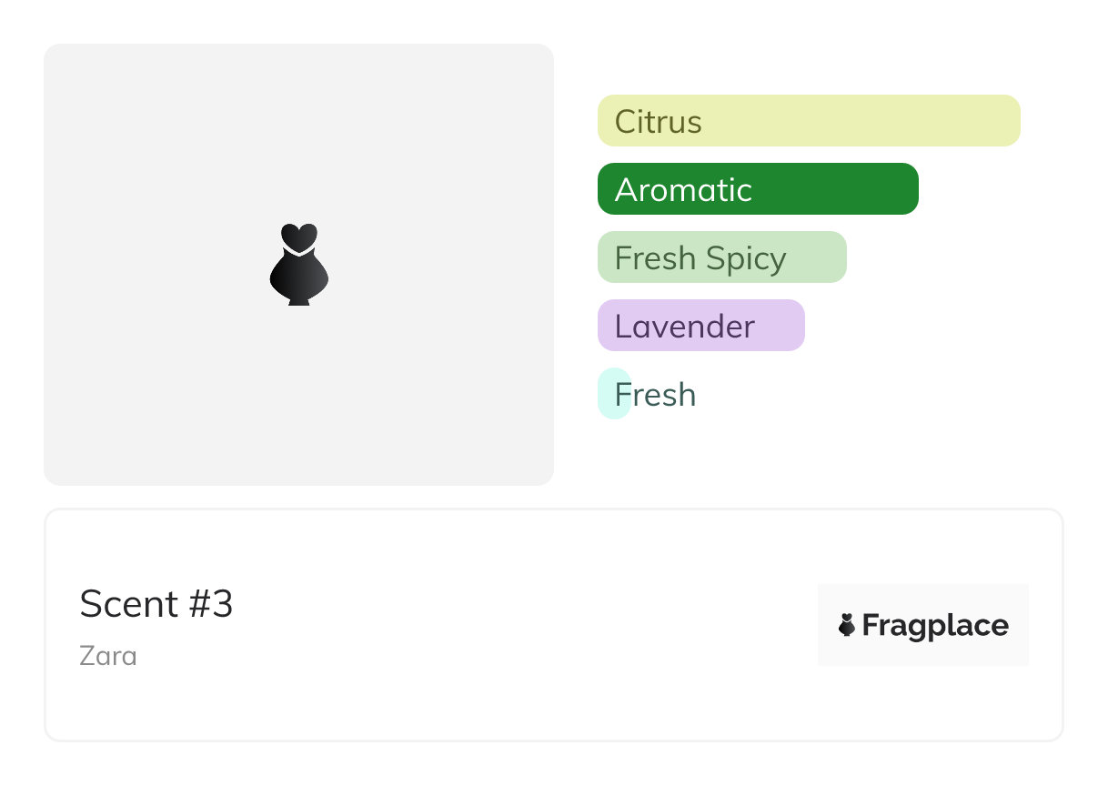Click the base of the large bottle icon

pyautogui.click(x=298, y=300)
